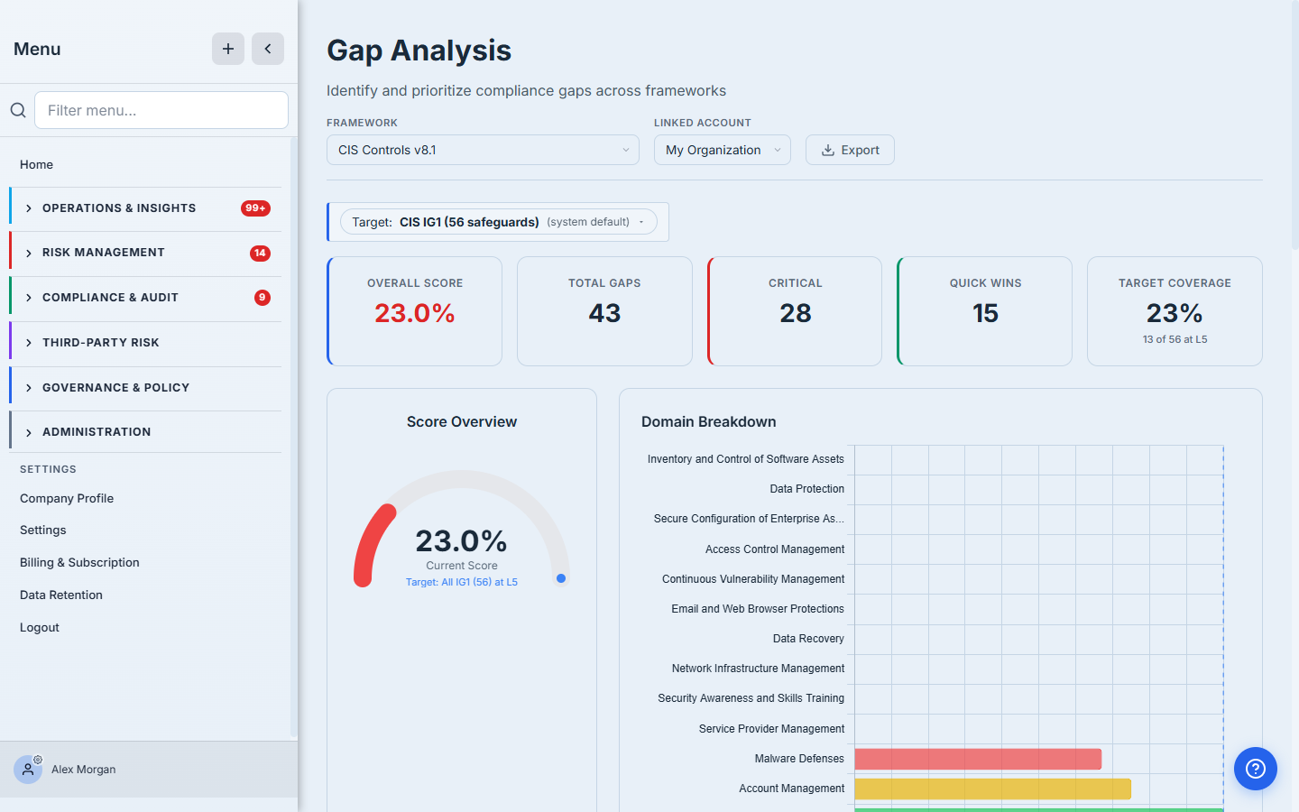This screenshot has width=1299, height=812.
Task: Click Logout in the sidebar
Action: point(40,627)
